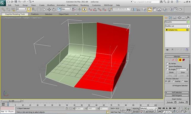This screenshot has height=114, width=191.
Task: Switch to the Freeform ribbon tab
Action: point(35,14)
